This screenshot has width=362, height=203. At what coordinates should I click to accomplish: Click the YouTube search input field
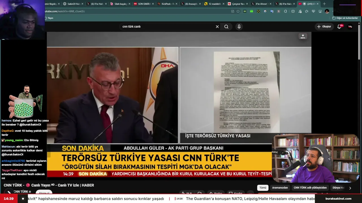pyautogui.click(x=168, y=27)
